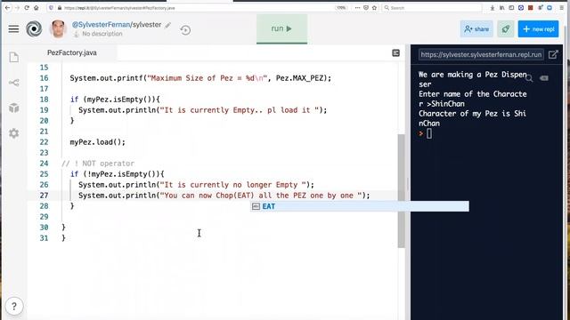Create a new repl
570x320 pixels.
[538, 29]
